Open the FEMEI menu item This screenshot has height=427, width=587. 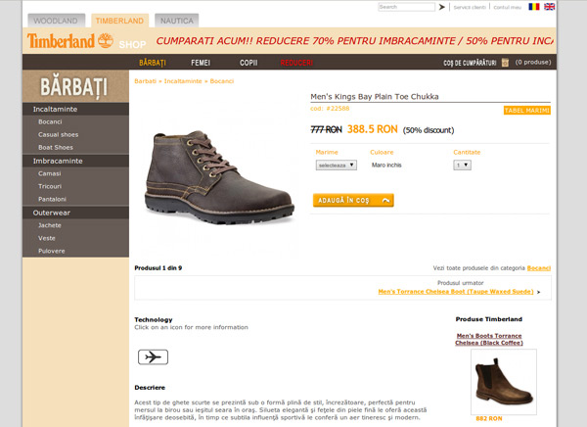click(201, 63)
